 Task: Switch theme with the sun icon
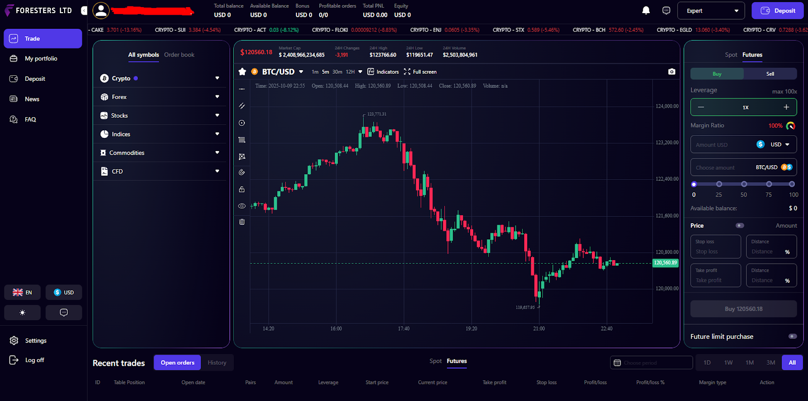click(22, 313)
